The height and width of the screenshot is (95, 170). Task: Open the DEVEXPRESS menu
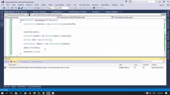tap(105, 5)
